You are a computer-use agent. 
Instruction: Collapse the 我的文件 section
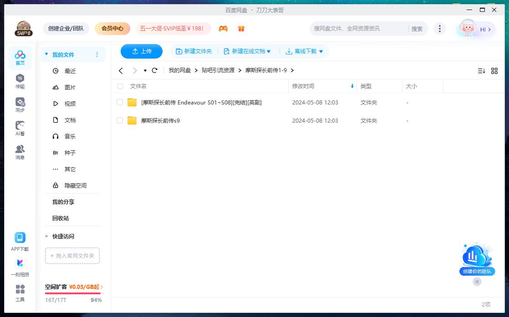point(46,54)
